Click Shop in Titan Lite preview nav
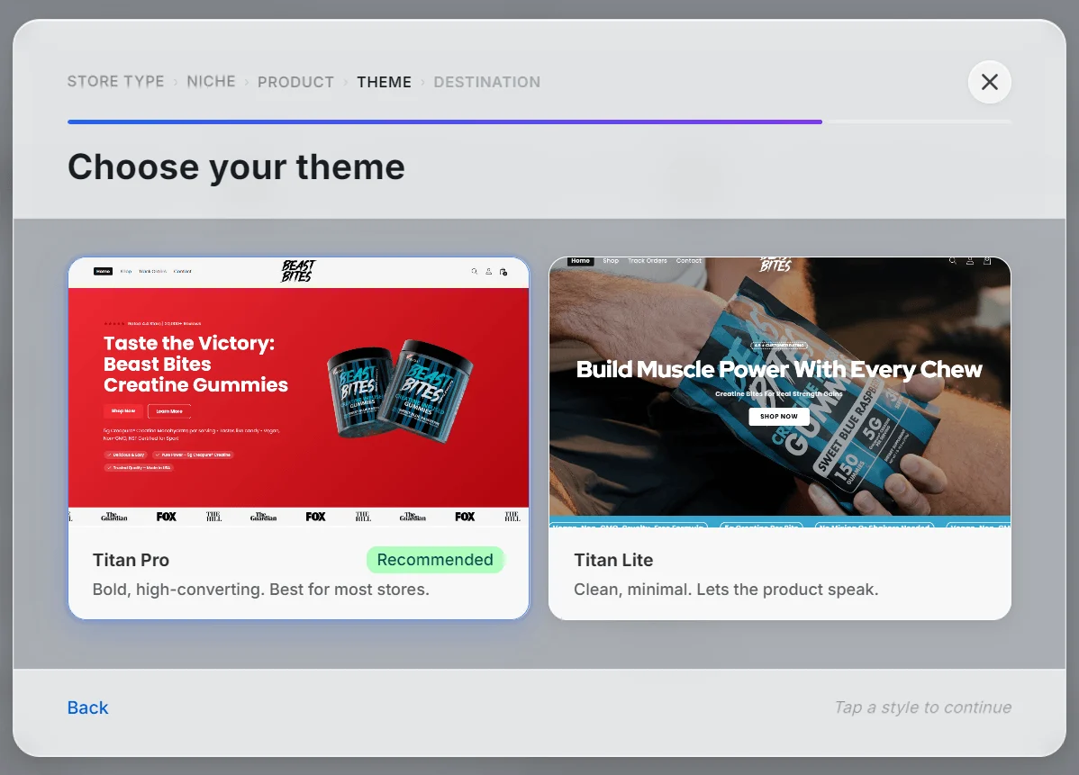This screenshot has height=775, width=1079. (611, 261)
